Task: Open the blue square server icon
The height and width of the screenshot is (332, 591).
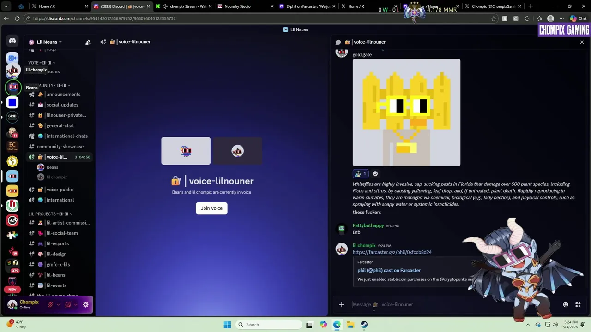Action: coord(12,102)
